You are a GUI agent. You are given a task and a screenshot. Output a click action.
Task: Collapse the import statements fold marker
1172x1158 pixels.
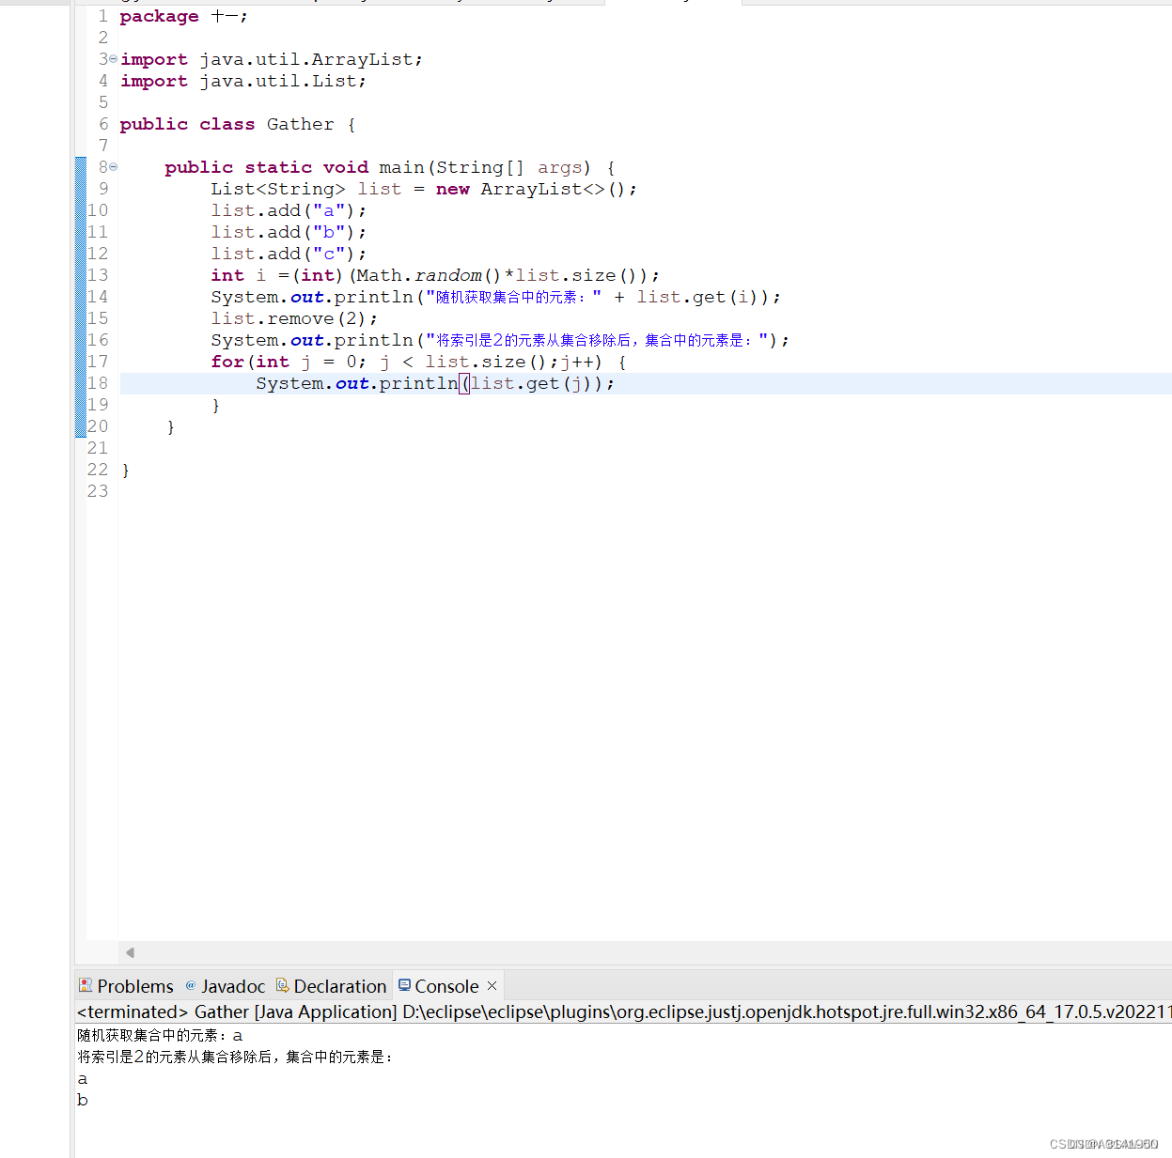112,58
